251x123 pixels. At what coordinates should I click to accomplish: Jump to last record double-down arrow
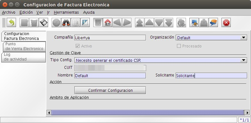[169, 23]
